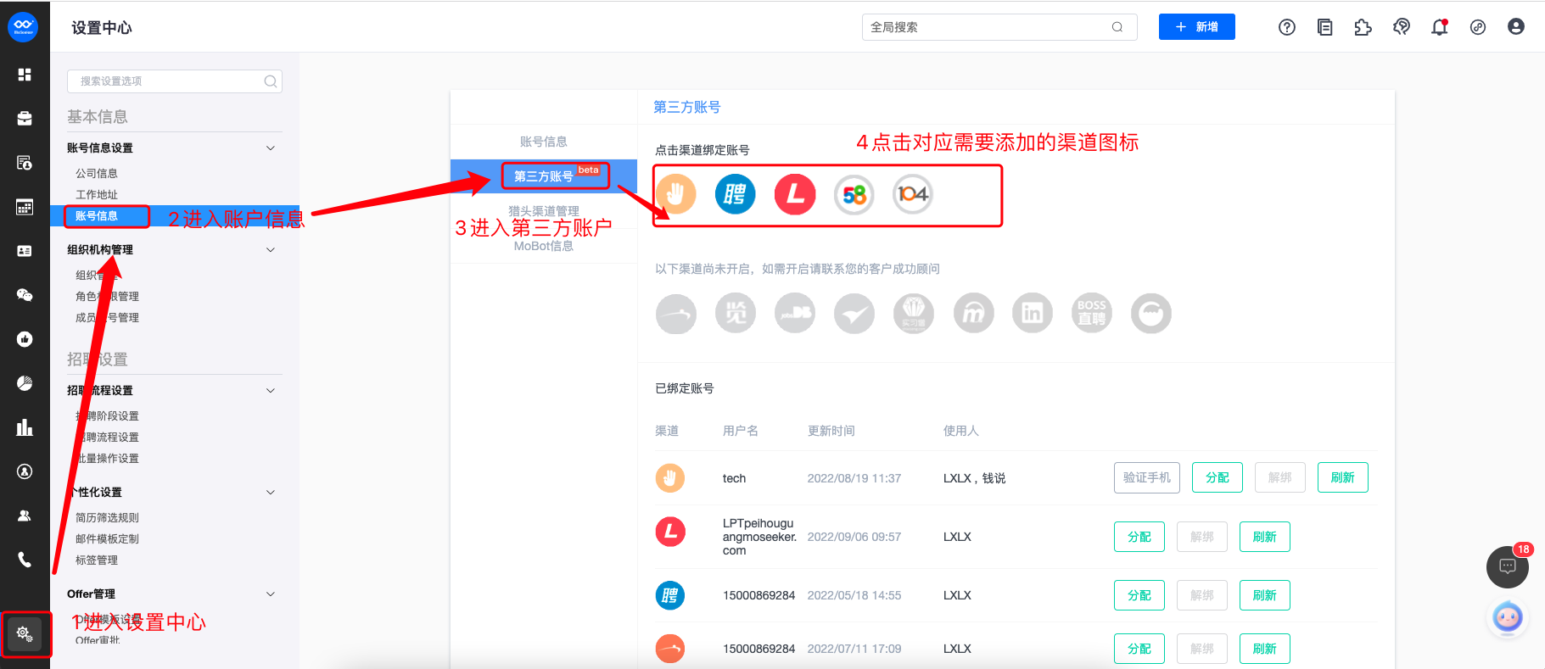The image size is (1545, 669).
Task: Open the briefcase jobs icon in sidebar
Action: pos(25,119)
